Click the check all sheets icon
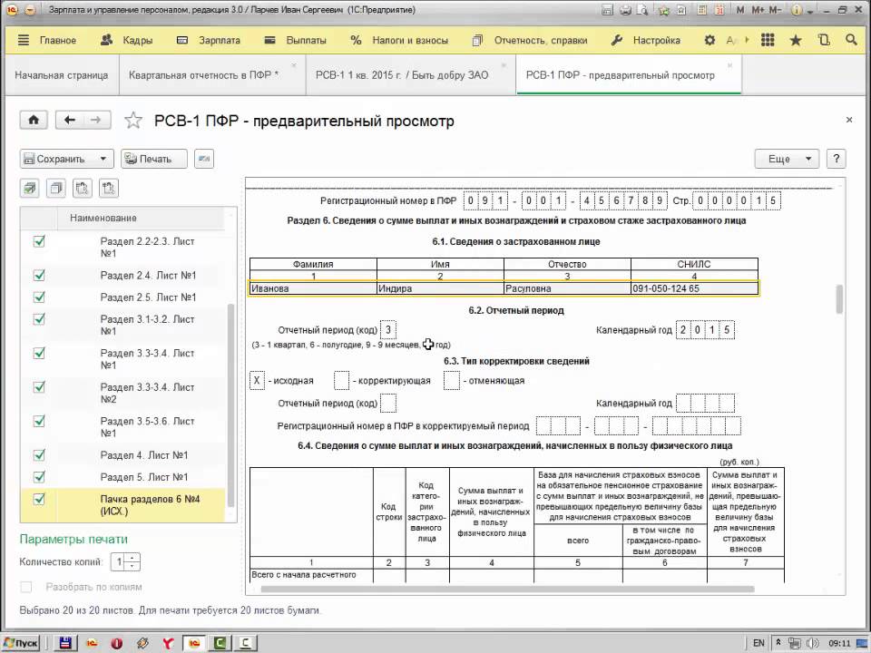 [29, 189]
